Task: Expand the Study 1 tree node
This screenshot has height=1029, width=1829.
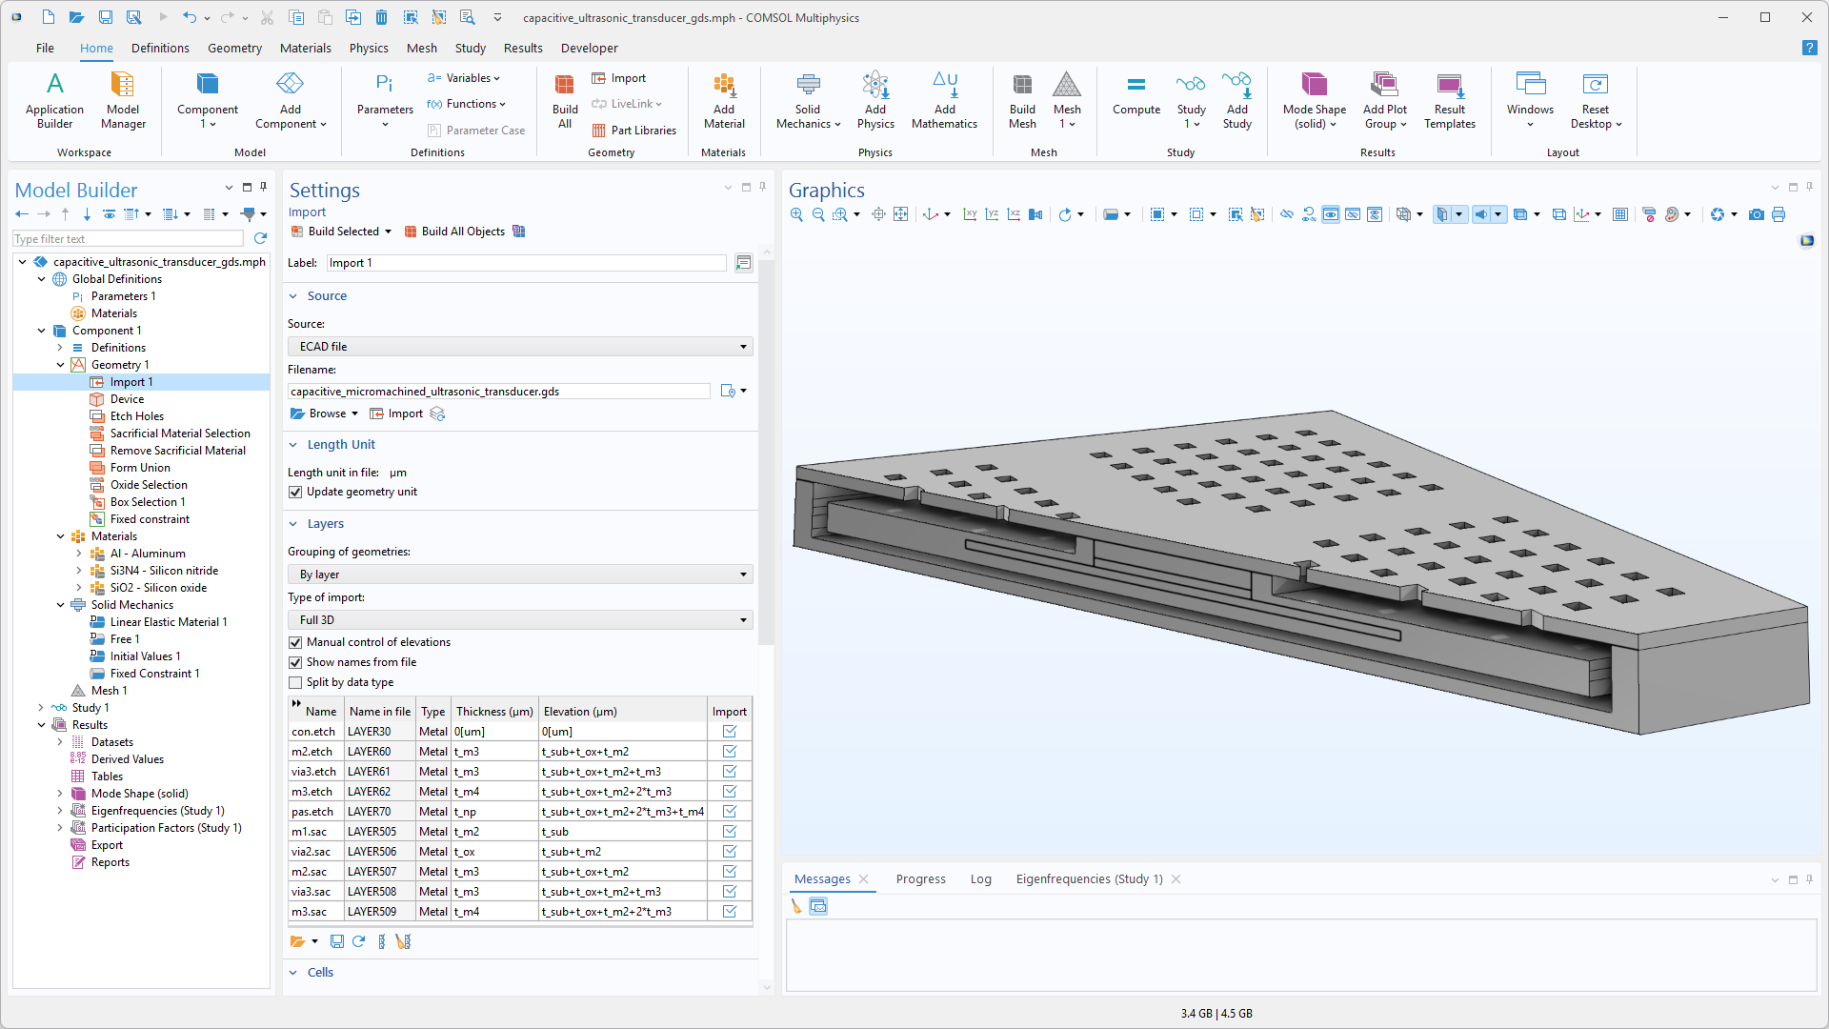Action: [x=41, y=708]
